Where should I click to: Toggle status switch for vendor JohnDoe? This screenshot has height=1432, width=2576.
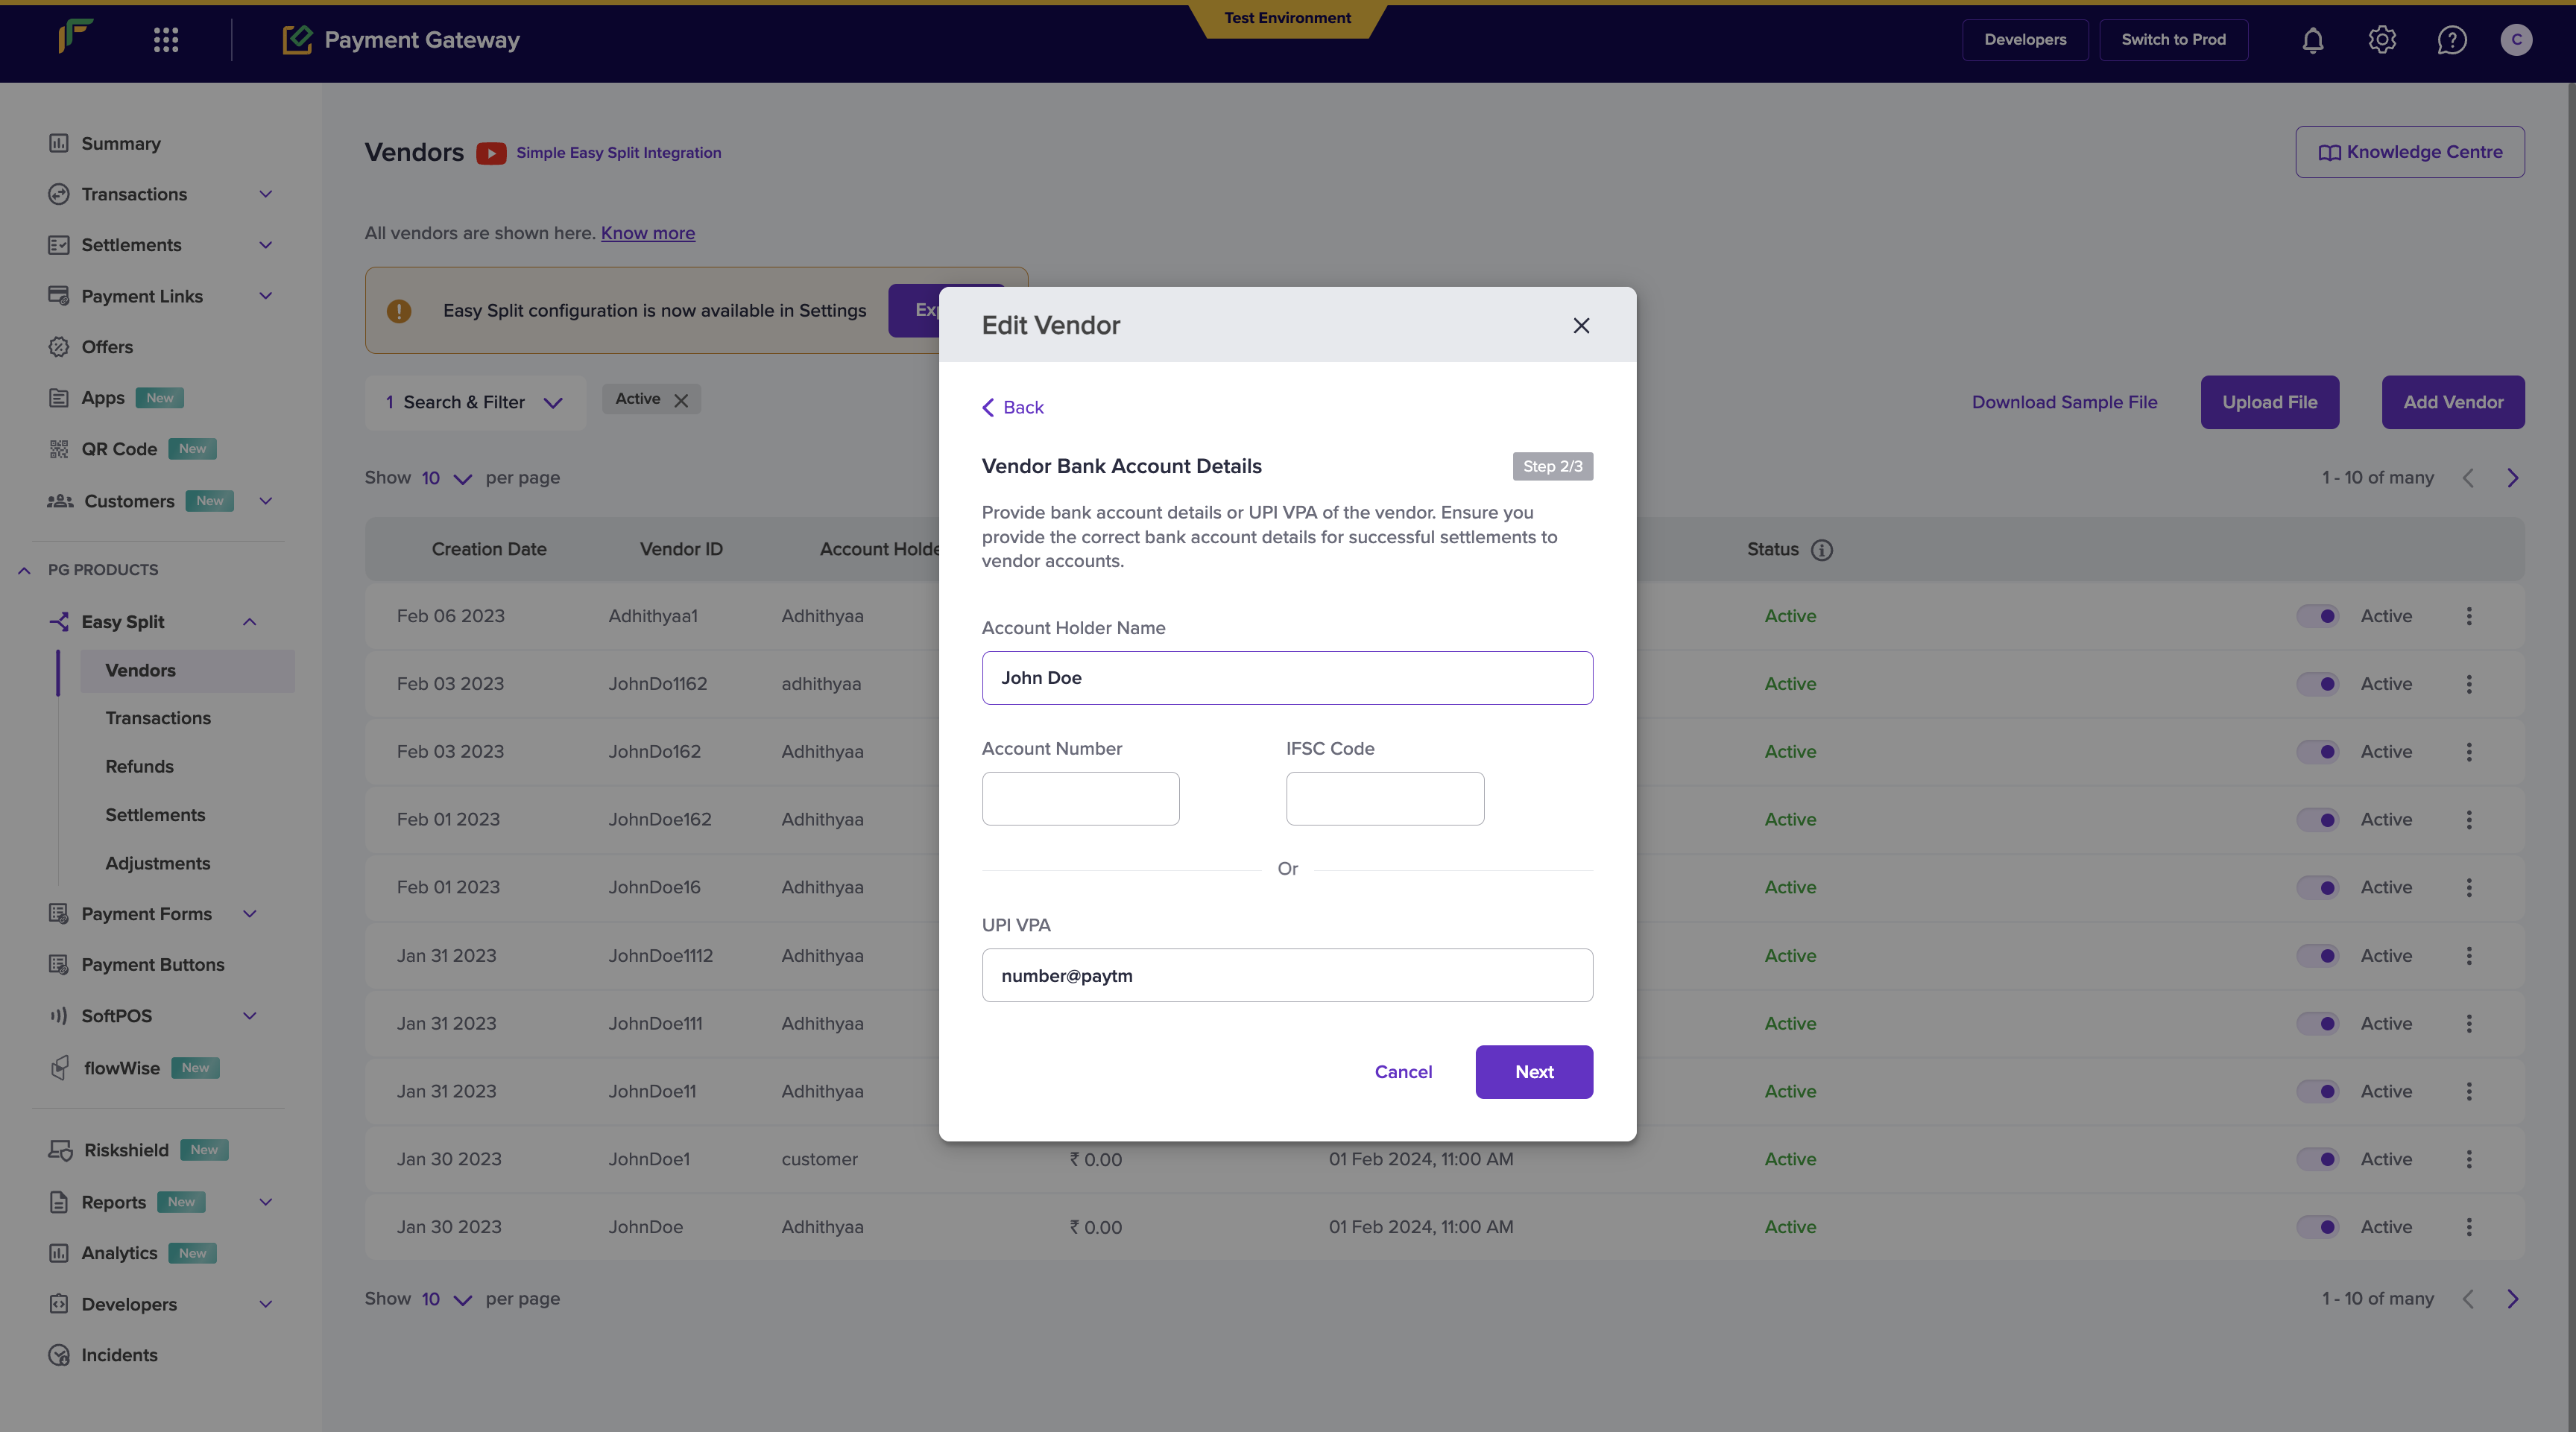coord(2317,1227)
